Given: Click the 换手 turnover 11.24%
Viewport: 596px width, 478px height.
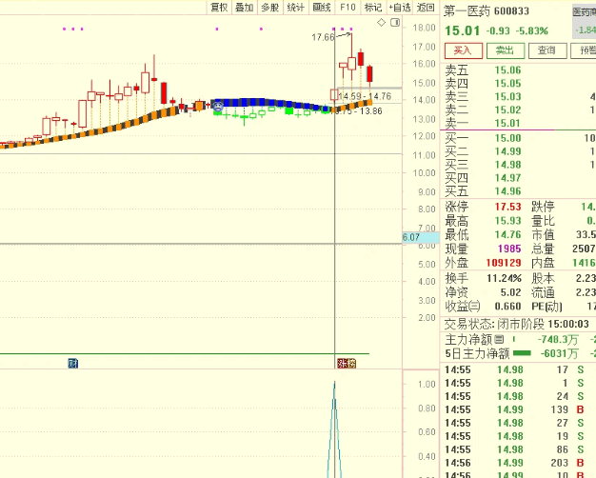Looking at the screenshot, I should click(x=504, y=278).
